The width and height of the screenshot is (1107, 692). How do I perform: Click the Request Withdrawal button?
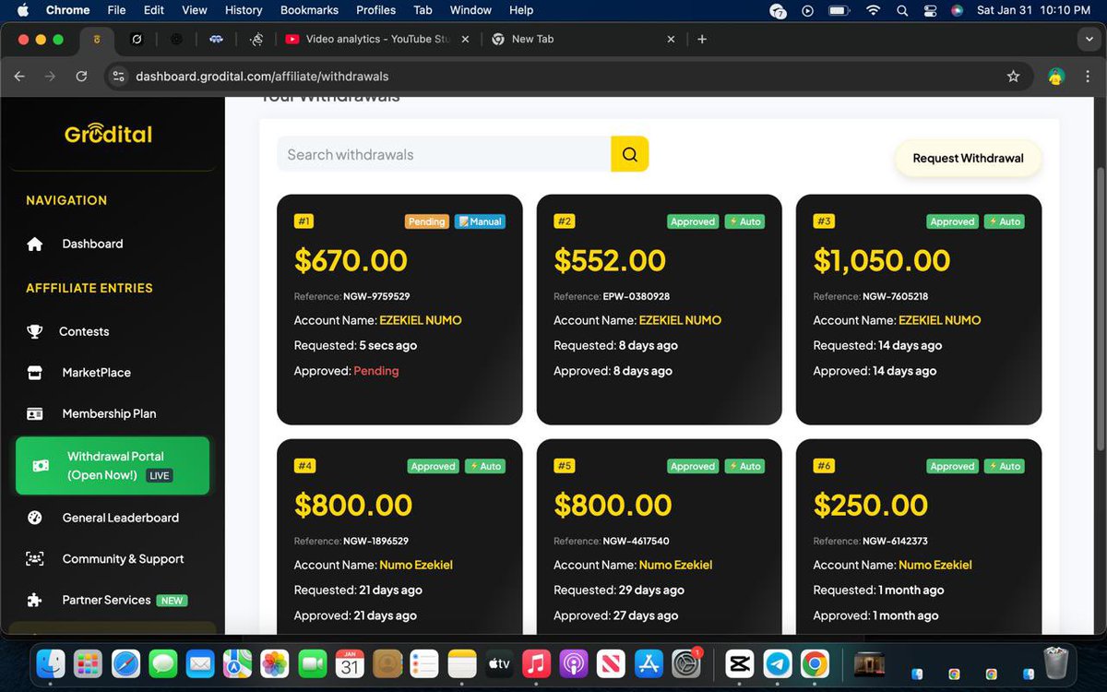pos(968,158)
